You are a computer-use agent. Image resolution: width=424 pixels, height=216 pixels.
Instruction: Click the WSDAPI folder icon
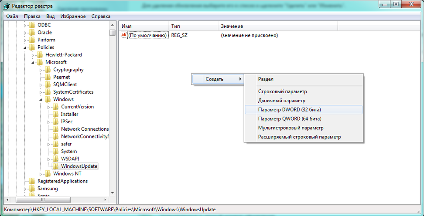(56, 159)
